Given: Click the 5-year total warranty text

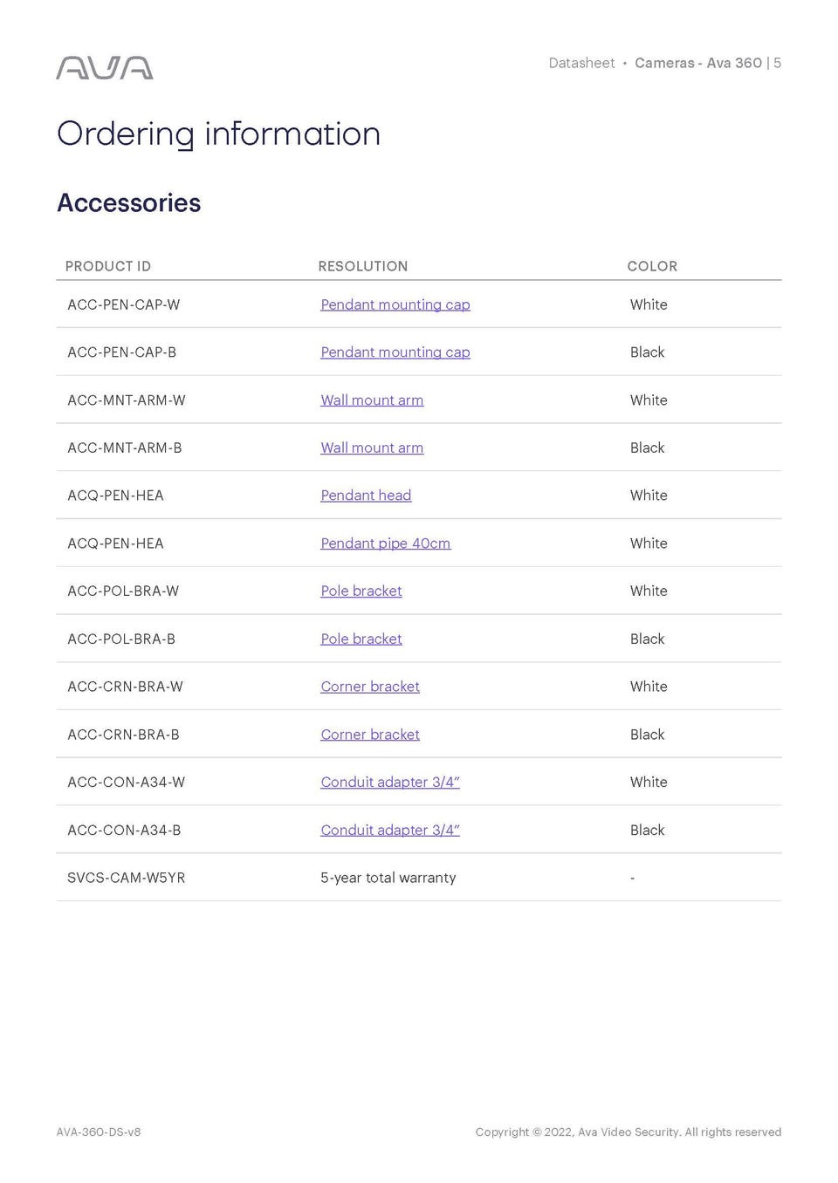Looking at the screenshot, I should pyautogui.click(x=388, y=878).
